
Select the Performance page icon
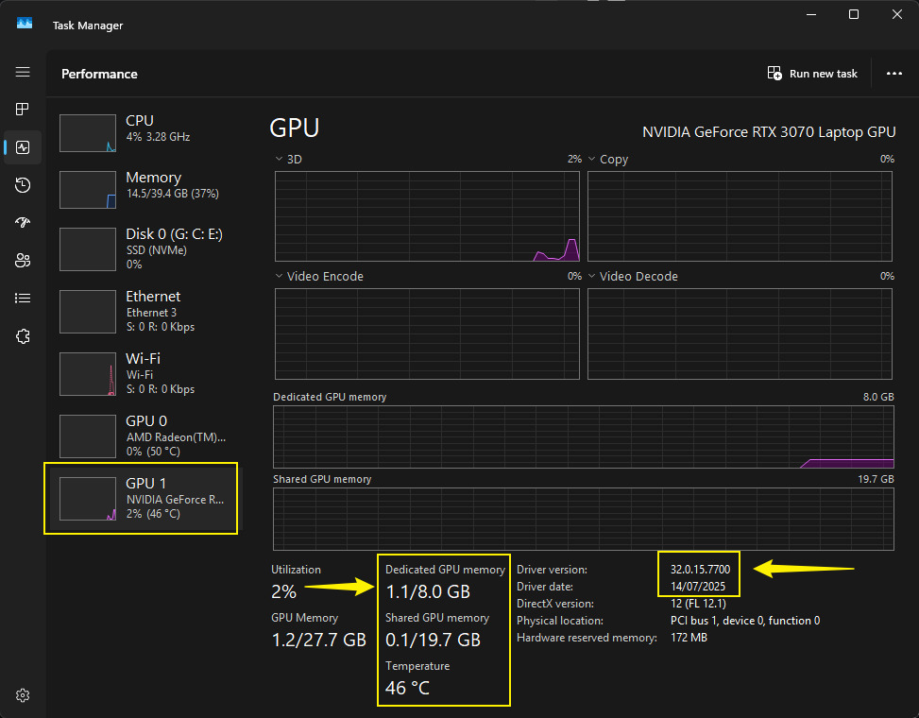click(x=23, y=147)
